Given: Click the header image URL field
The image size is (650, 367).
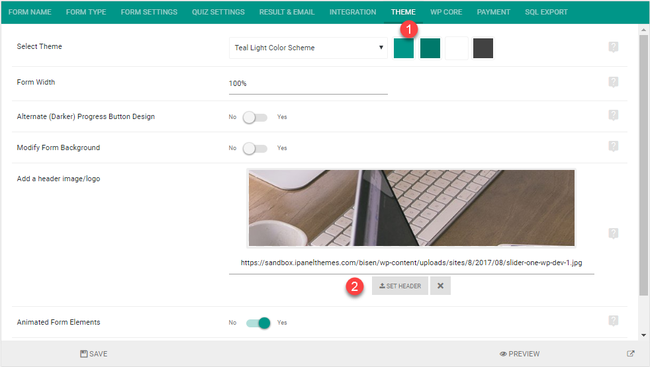Looking at the screenshot, I should (411, 263).
